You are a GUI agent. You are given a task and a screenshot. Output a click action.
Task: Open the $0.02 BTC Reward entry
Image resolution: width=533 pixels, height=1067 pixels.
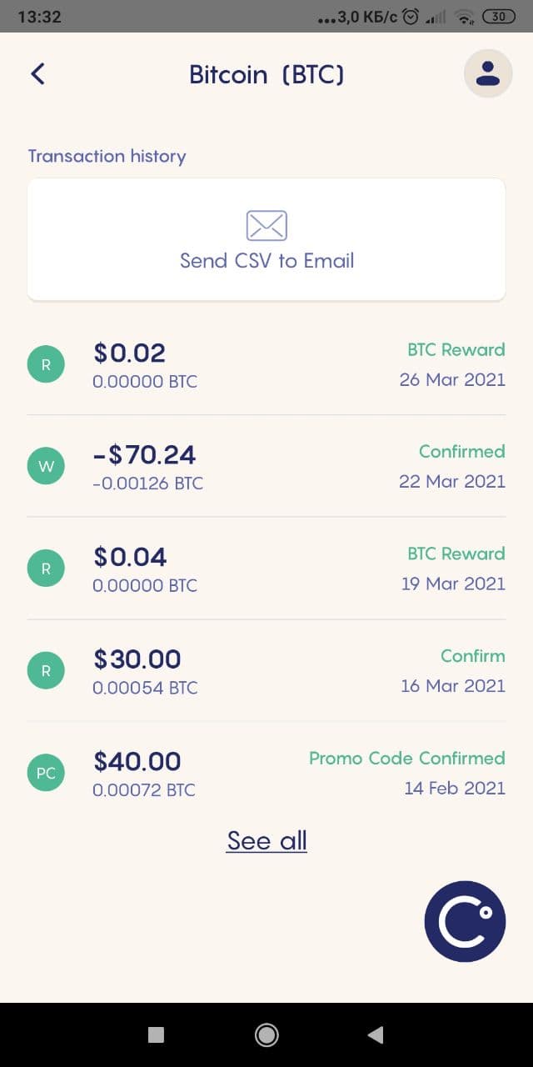coord(266,364)
